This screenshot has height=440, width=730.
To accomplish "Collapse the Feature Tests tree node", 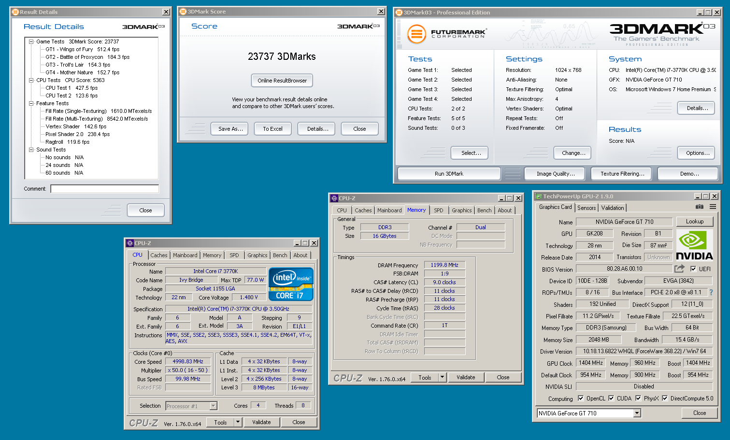I will pyautogui.click(x=31, y=103).
